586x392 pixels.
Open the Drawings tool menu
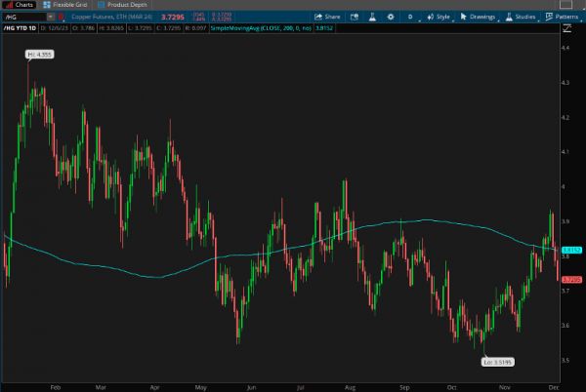point(478,17)
